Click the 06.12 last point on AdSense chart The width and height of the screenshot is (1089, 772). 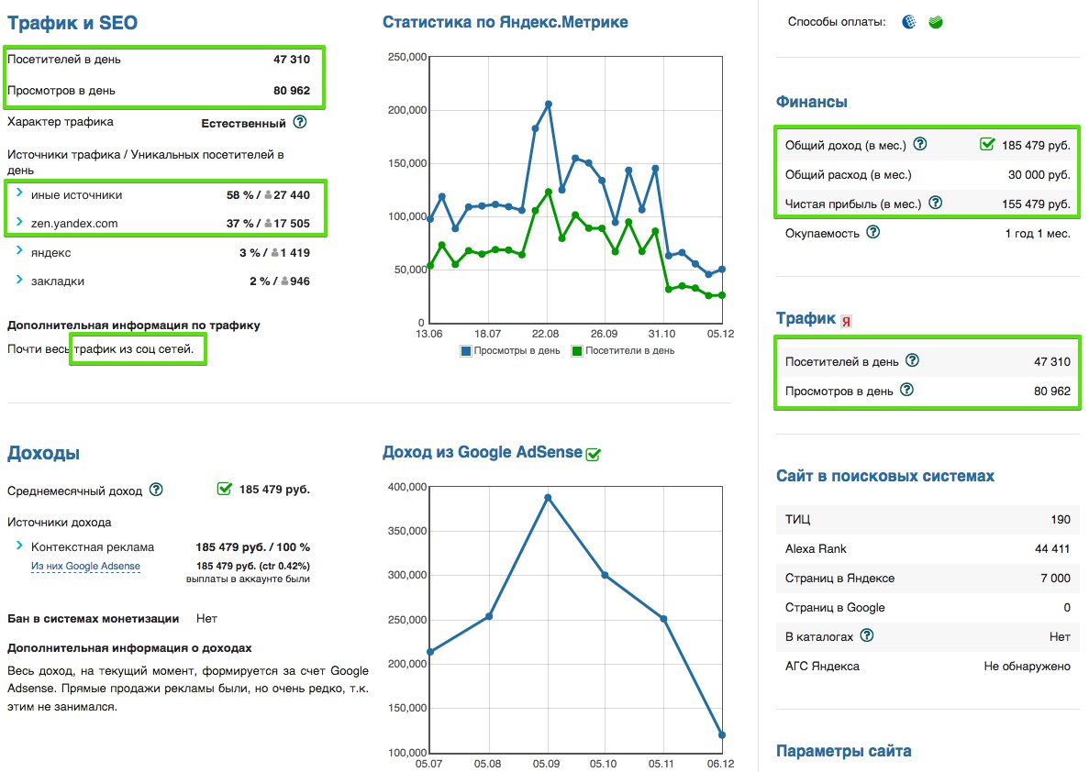pos(722,734)
